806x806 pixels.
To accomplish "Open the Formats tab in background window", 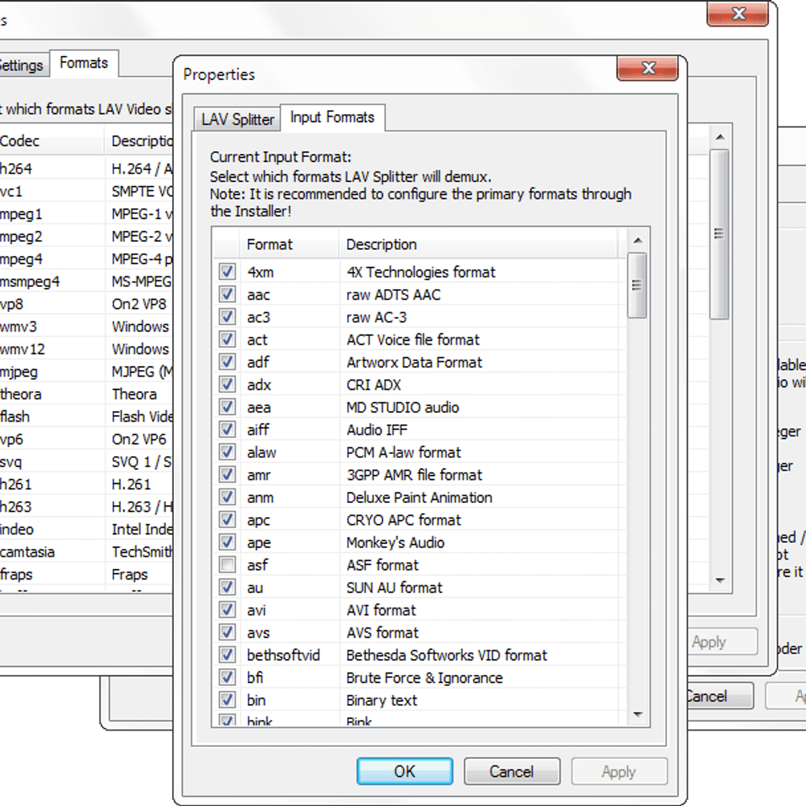I will click(x=84, y=63).
